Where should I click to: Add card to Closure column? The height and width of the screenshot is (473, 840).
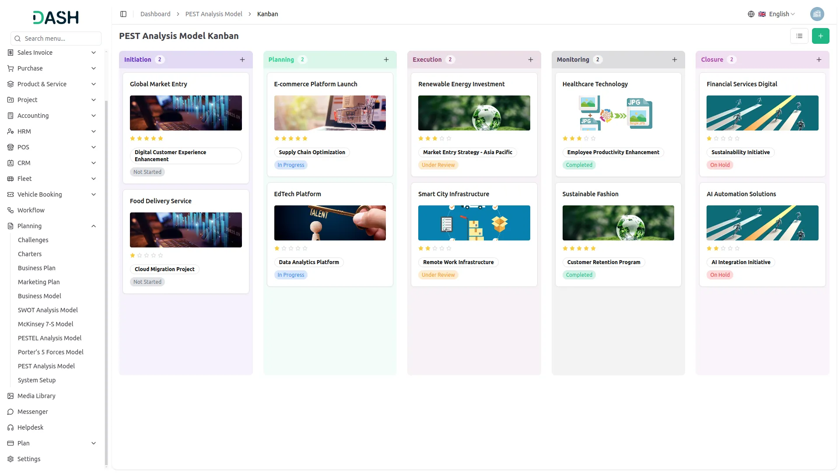819,60
